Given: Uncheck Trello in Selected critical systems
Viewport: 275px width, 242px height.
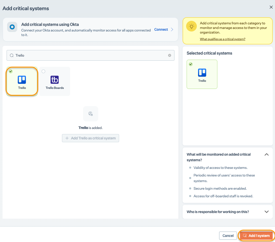Looking at the screenshot, I should 191,64.
